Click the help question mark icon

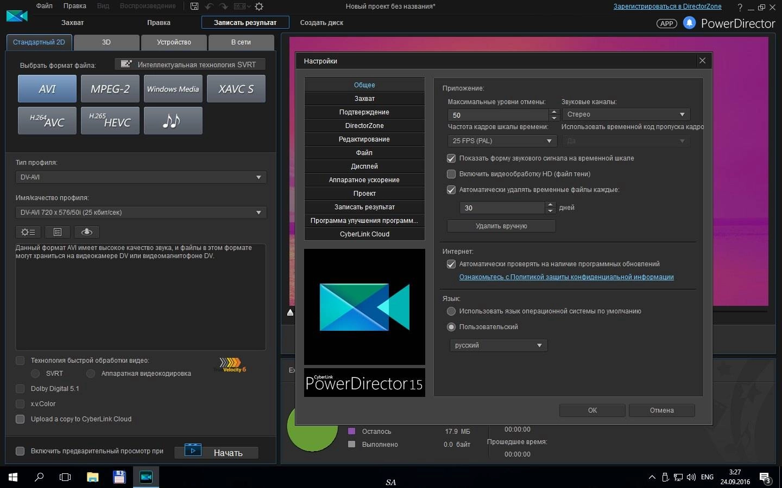pyautogui.click(x=740, y=7)
